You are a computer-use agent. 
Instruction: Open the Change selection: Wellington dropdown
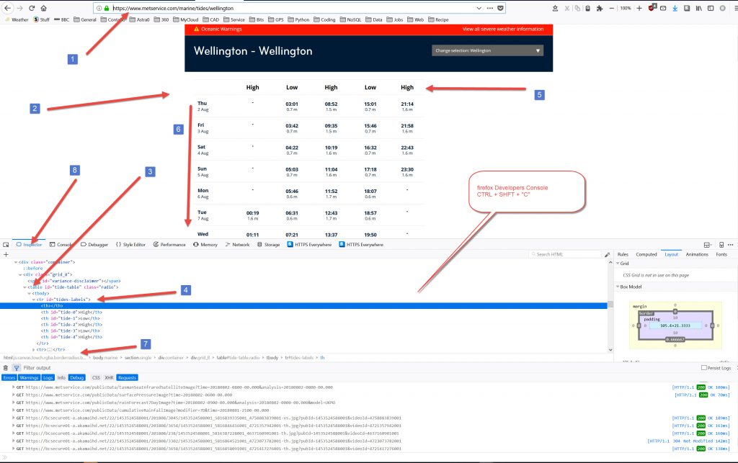(487, 51)
